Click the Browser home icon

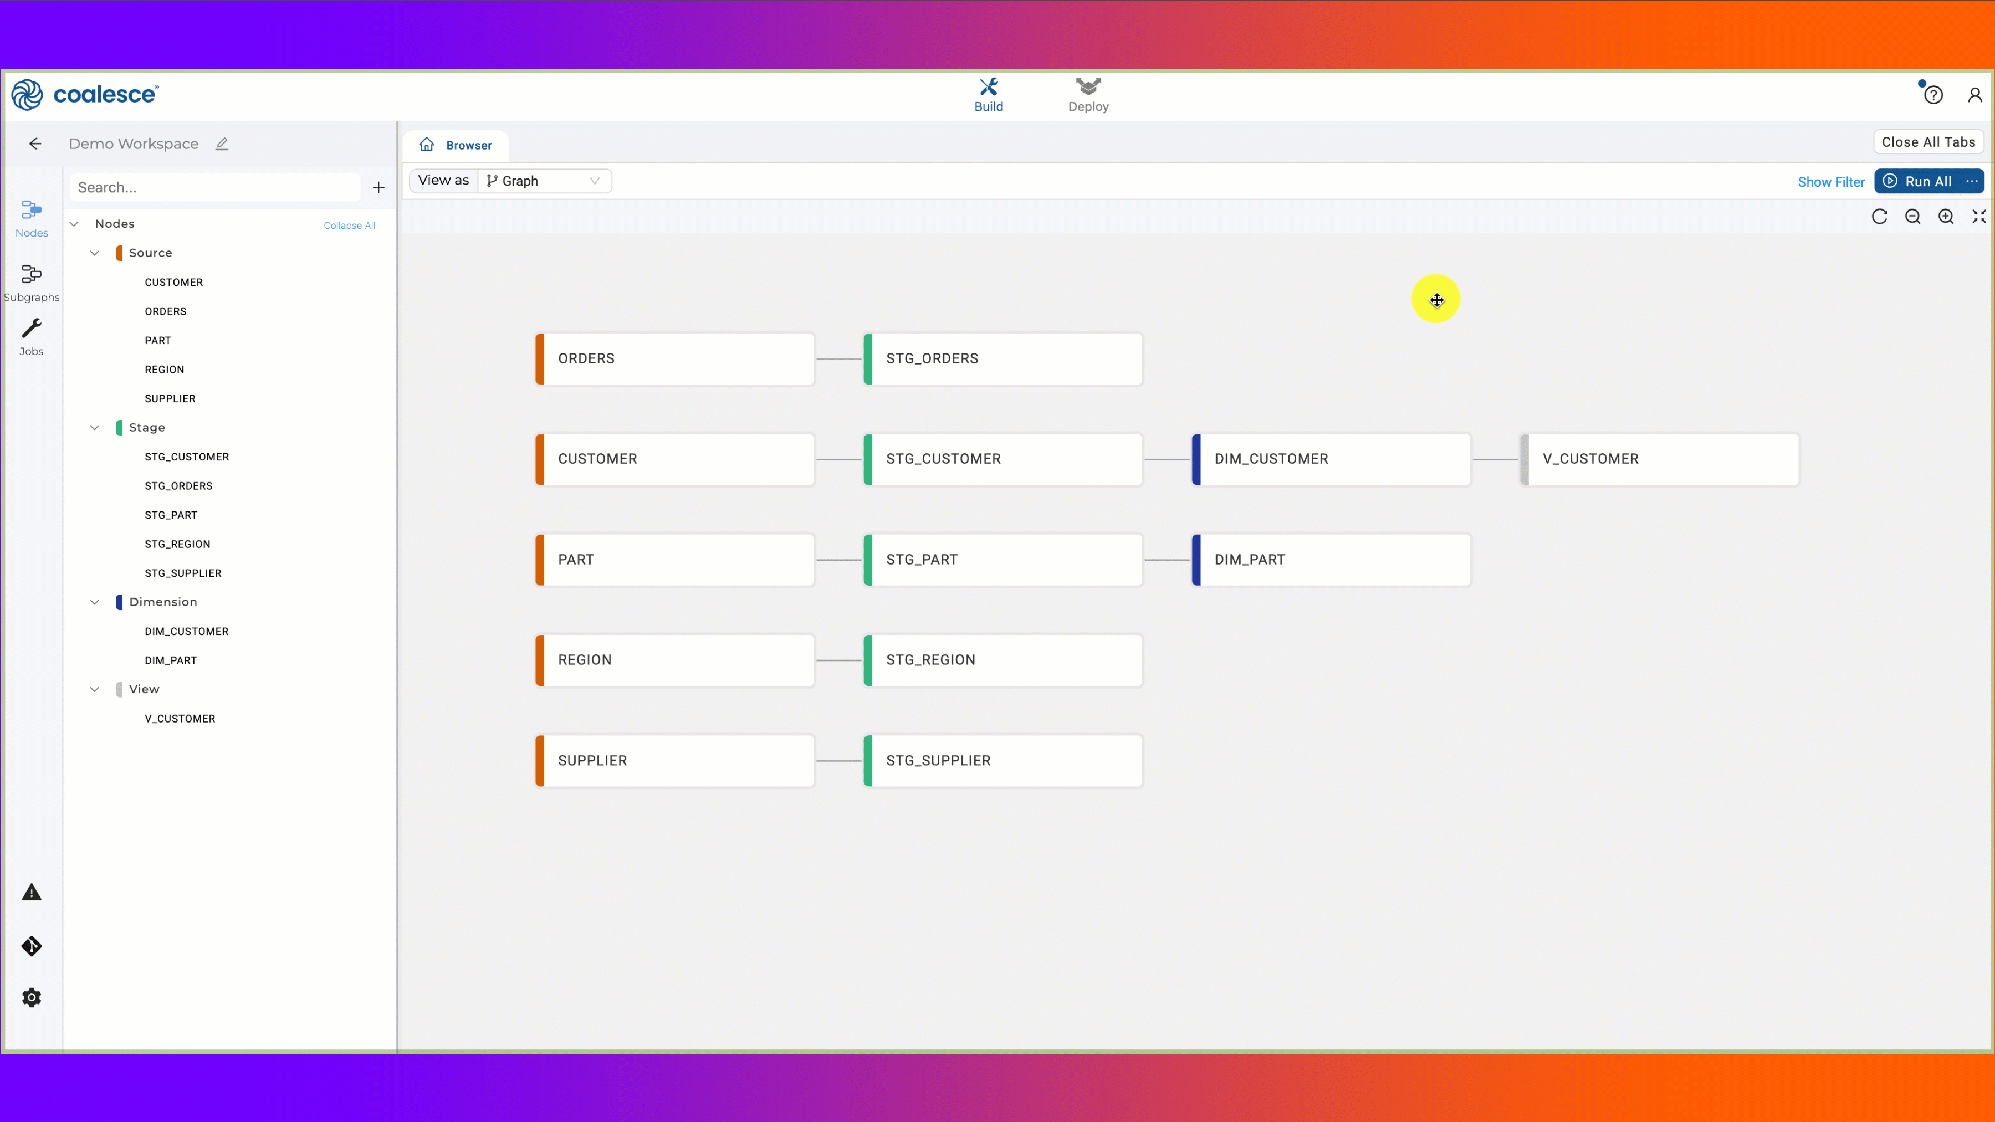tap(427, 145)
